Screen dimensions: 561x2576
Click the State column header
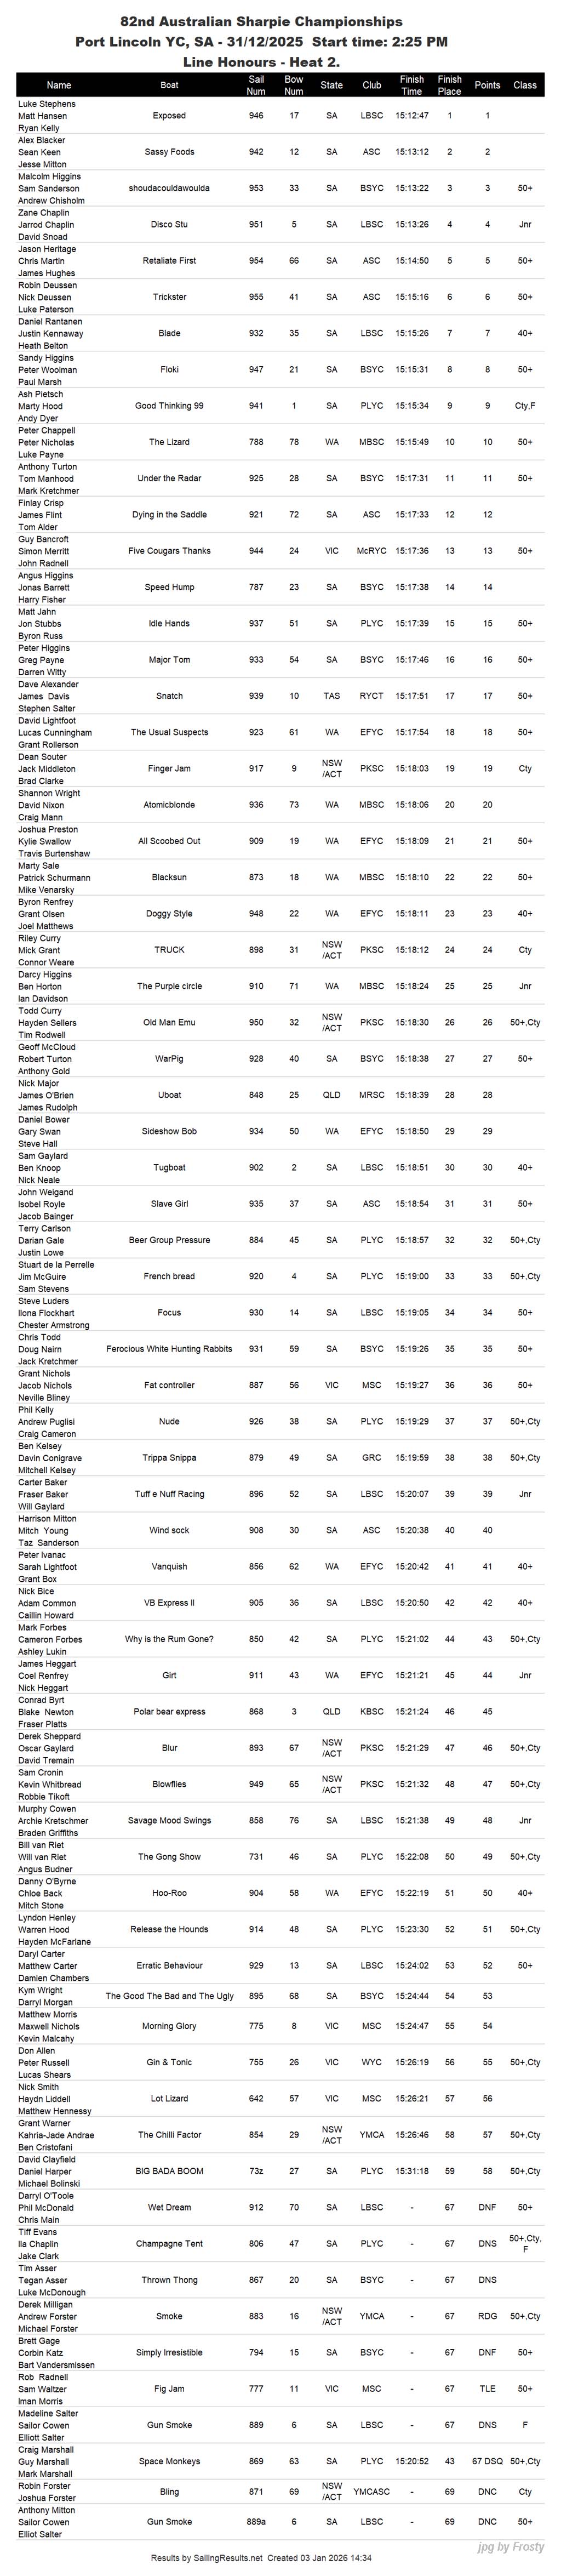point(332,85)
